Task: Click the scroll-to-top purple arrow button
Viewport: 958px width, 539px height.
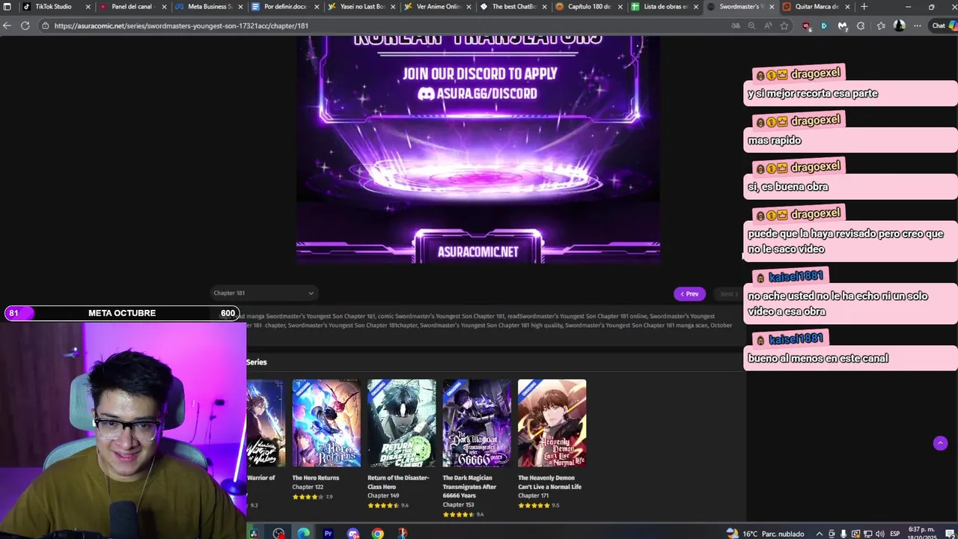Action: tap(941, 443)
